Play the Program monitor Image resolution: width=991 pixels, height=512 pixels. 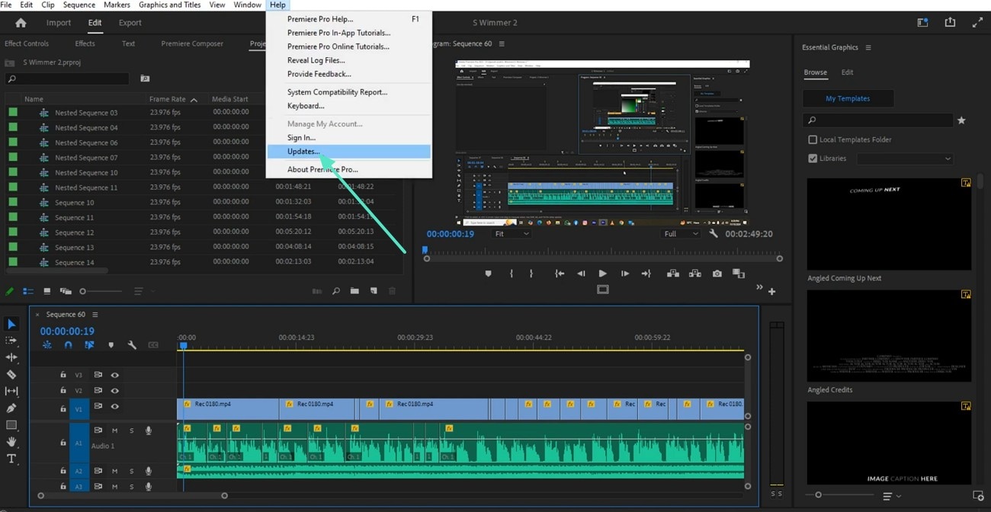click(x=602, y=274)
